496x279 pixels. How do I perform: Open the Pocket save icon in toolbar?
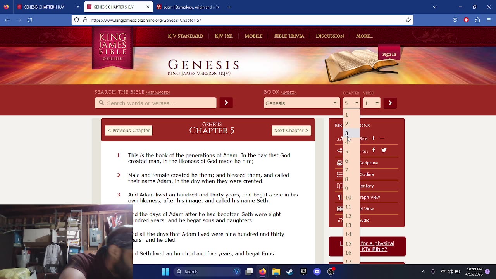tap(455, 20)
